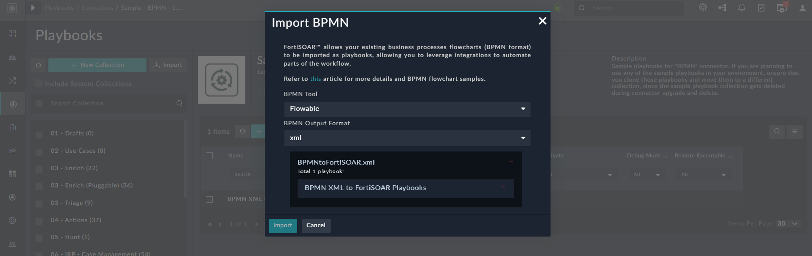Open the widgets grid sidebar icon
812x256 pixels.
pyautogui.click(x=12, y=174)
